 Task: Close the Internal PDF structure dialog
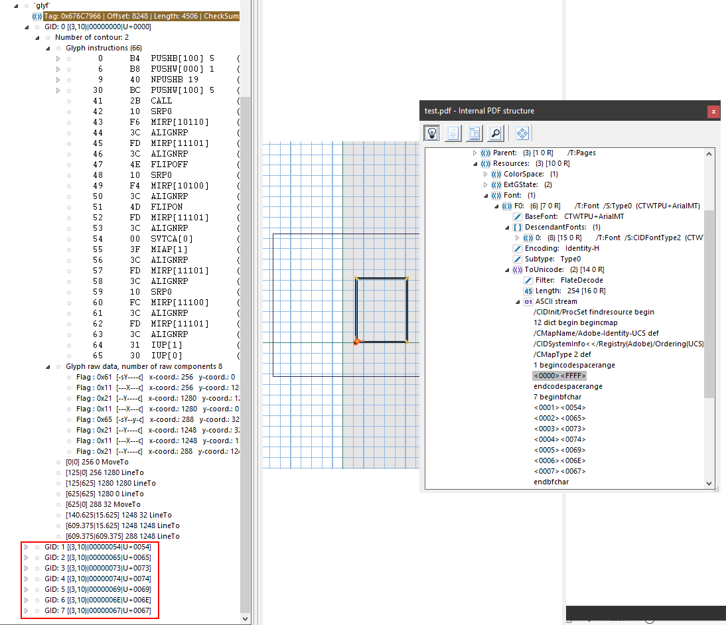tap(713, 111)
